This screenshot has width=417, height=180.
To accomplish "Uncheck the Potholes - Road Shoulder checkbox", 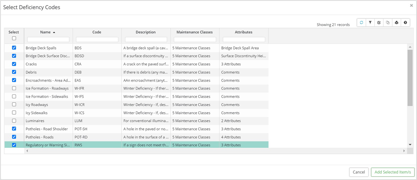I will [x=14, y=129].
